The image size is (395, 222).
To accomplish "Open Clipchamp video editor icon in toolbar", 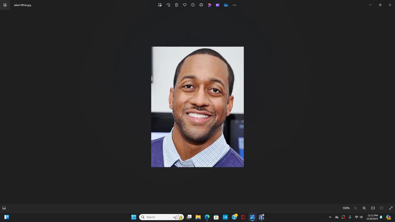I will [218, 5].
